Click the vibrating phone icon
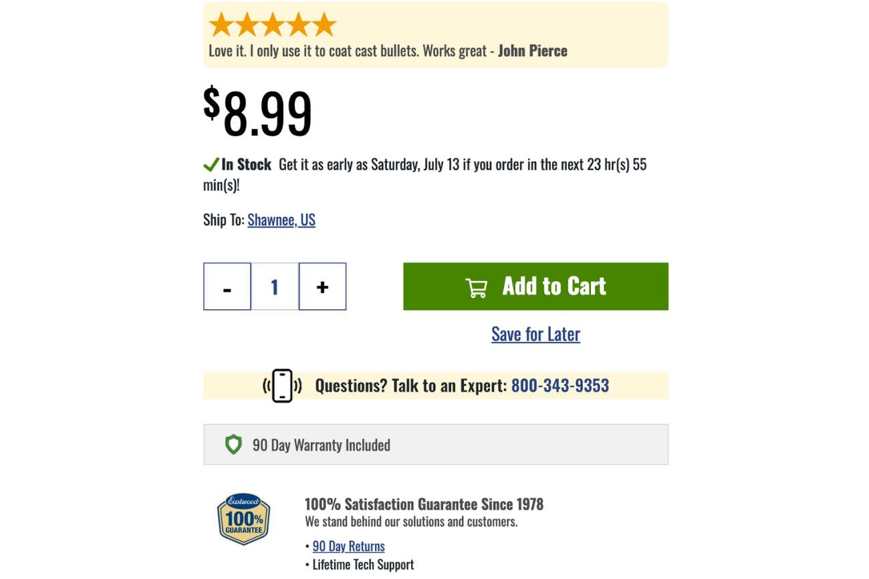The width and height of the screenshot is (869, 579). point(282,386)
